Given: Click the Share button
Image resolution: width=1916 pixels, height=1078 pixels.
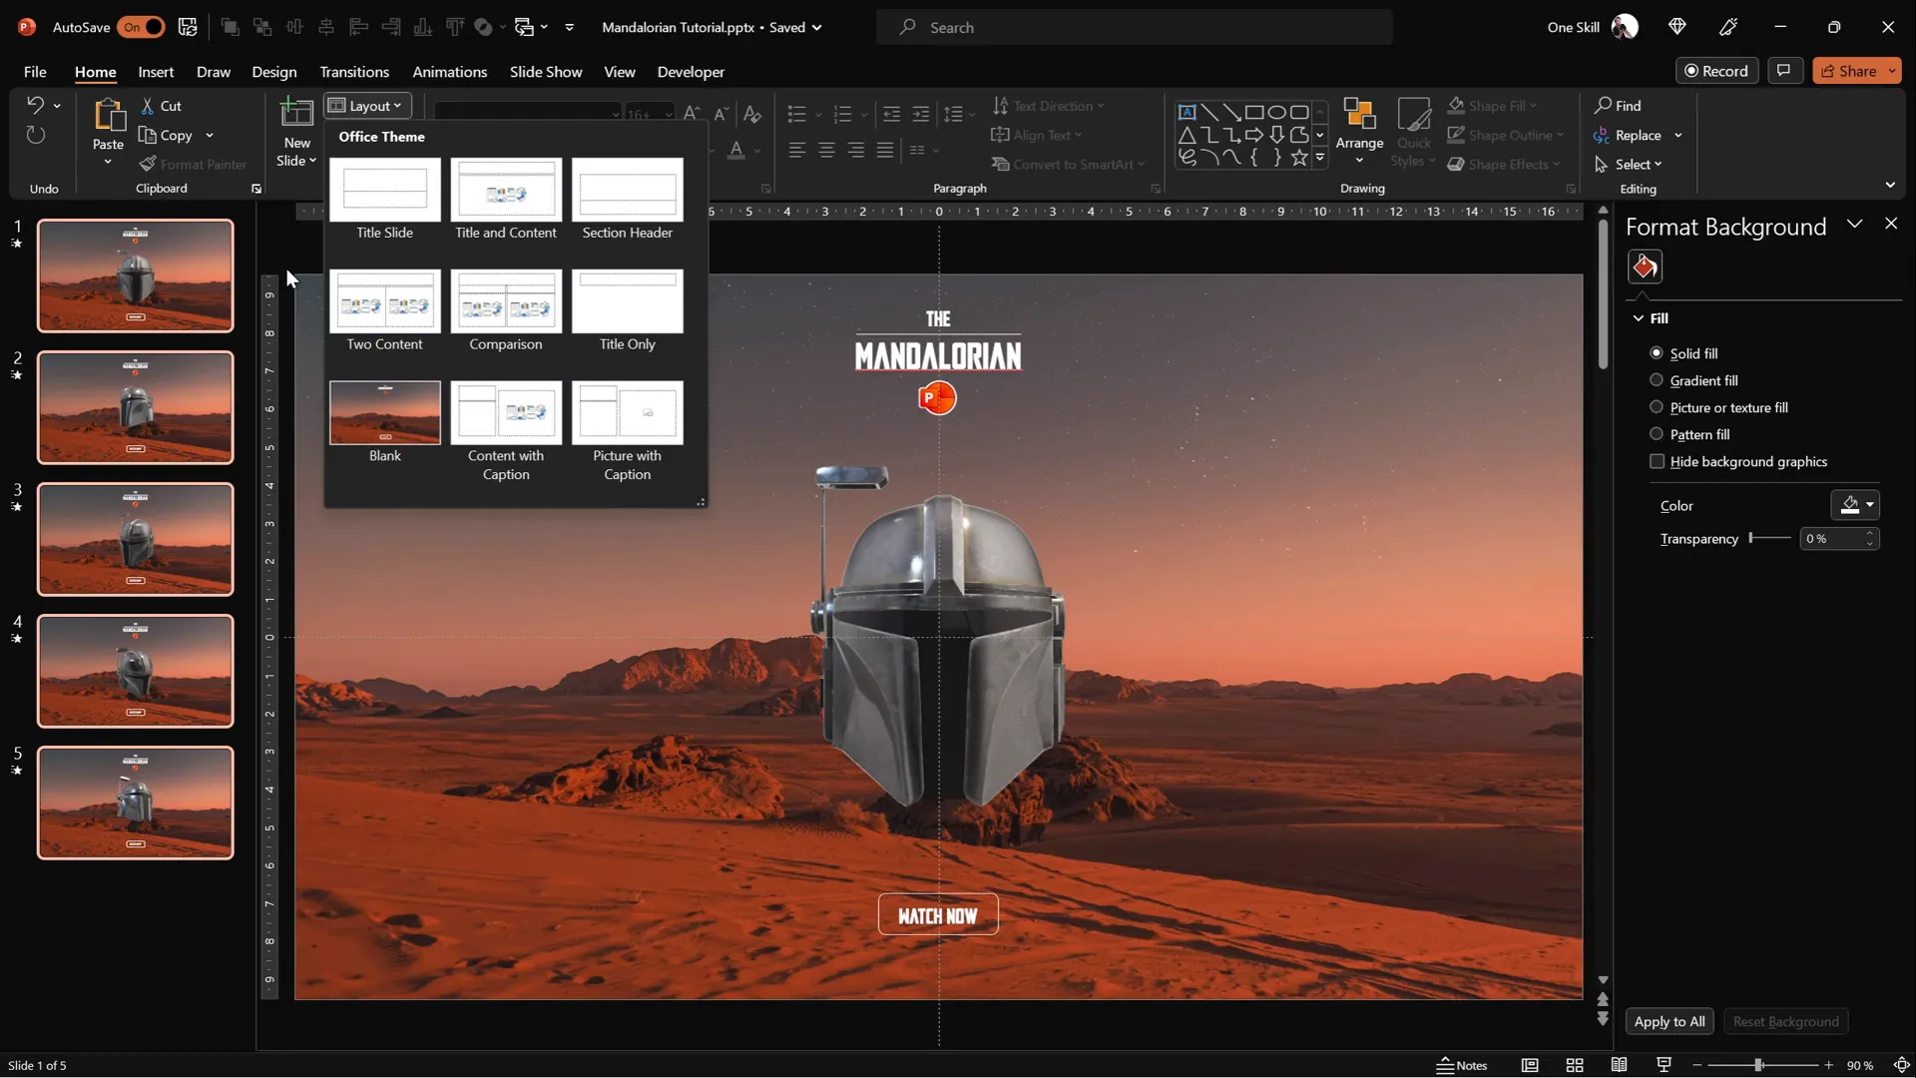Looking at the screenshot, I should [1848, 71].
